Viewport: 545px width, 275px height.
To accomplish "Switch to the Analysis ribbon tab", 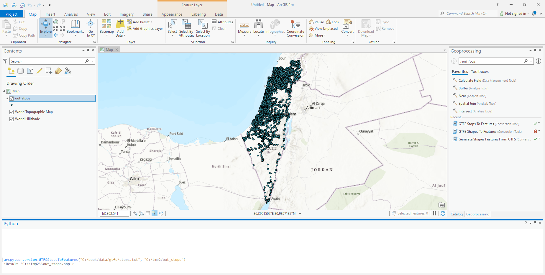I will [x=71, y=14].
